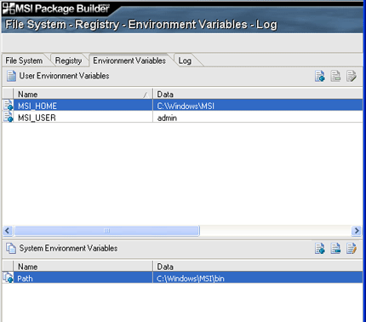Click the MSI_HOME row icon
This screenshot has height=322, width=366.
pyautogui.click(x=9, y=106)
